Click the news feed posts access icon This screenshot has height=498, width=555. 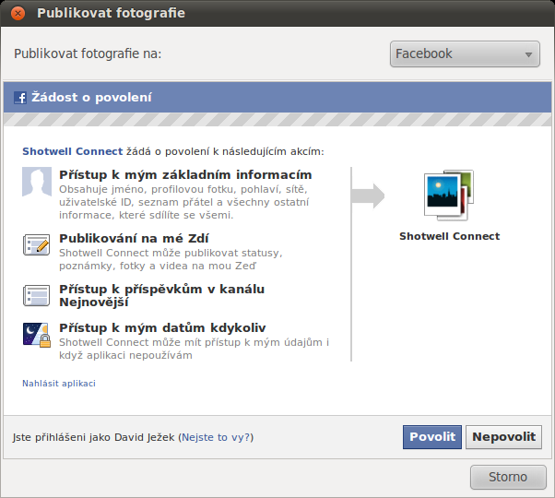[x=37, y=295]
